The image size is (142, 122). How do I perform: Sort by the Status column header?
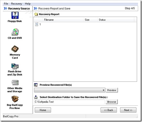click(116, 20)
